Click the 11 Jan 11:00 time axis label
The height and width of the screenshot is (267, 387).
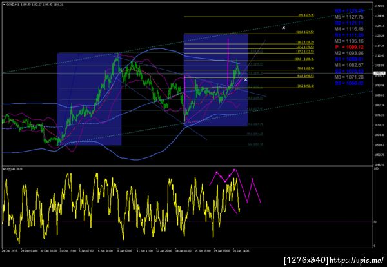pyautogui.click(x=144, y=250)
